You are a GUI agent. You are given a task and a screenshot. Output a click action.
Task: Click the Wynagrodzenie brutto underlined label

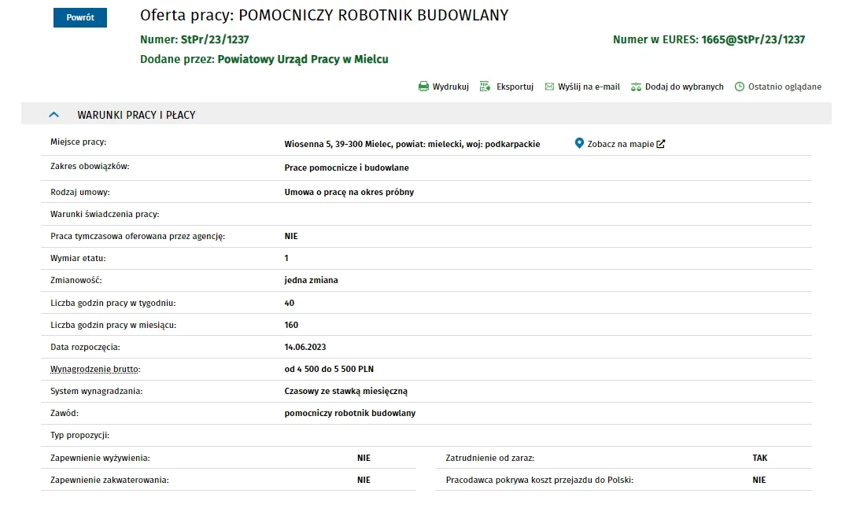click(x=95, y=369)
